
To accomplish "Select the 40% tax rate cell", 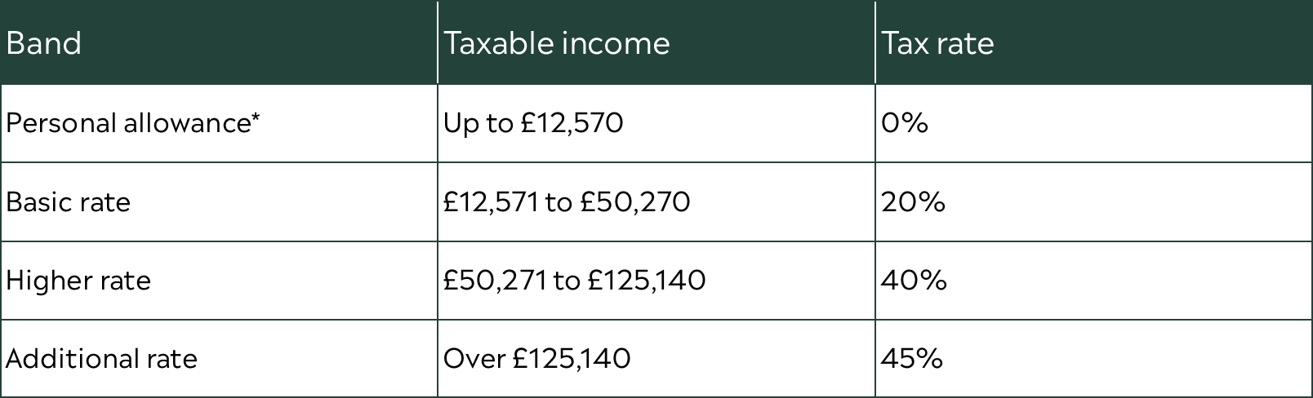I will point(914,281).
